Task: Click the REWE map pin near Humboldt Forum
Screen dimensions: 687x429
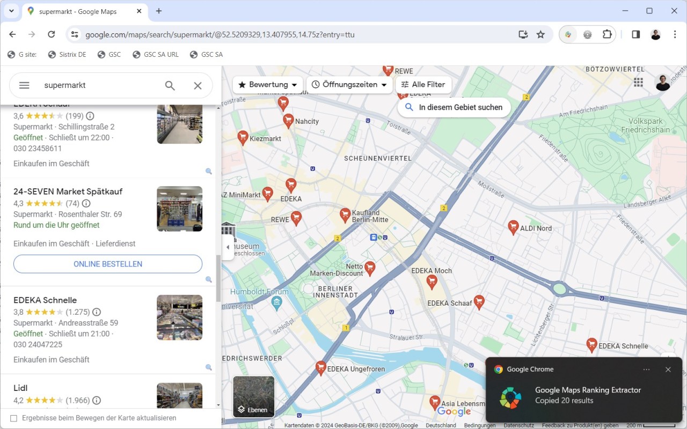Action: pyautogui.click(x=296, y=218)
